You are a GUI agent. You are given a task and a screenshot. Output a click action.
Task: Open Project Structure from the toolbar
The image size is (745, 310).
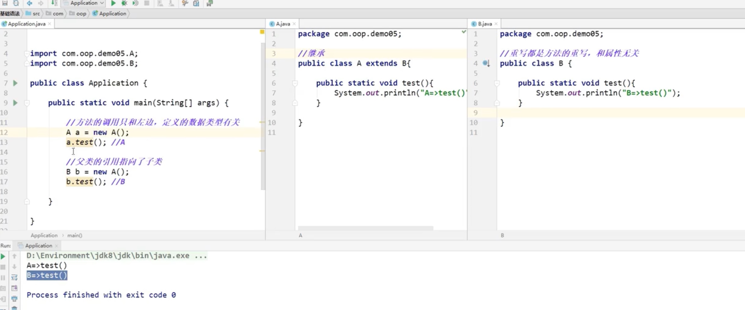196,3
